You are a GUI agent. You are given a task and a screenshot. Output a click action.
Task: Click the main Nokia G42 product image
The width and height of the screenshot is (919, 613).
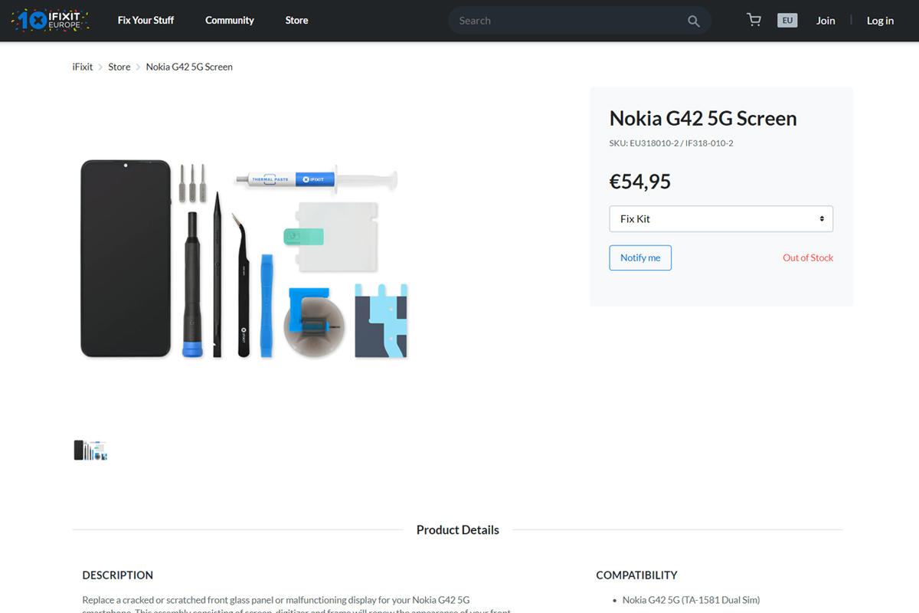tap(244, 259)
